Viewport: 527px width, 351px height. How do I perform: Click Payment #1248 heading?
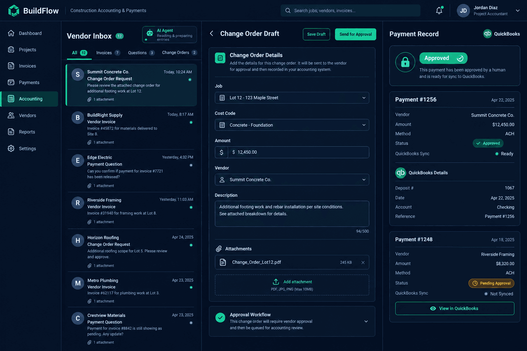pos(414,239)
